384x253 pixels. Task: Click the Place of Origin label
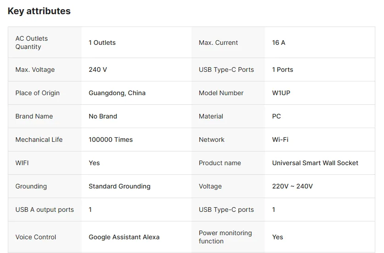(x=38, y=93)
